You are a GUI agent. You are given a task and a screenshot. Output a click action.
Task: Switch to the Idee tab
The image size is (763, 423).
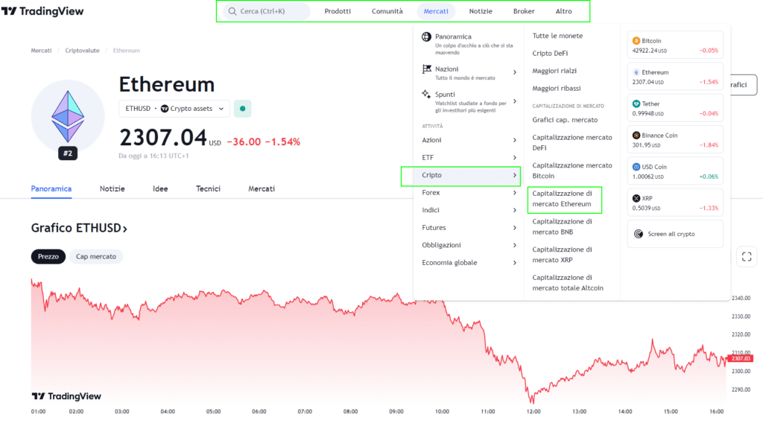tap(160, 188)
